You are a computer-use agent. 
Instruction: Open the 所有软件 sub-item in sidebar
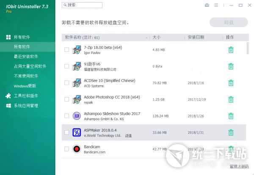(x=28, y=47)
